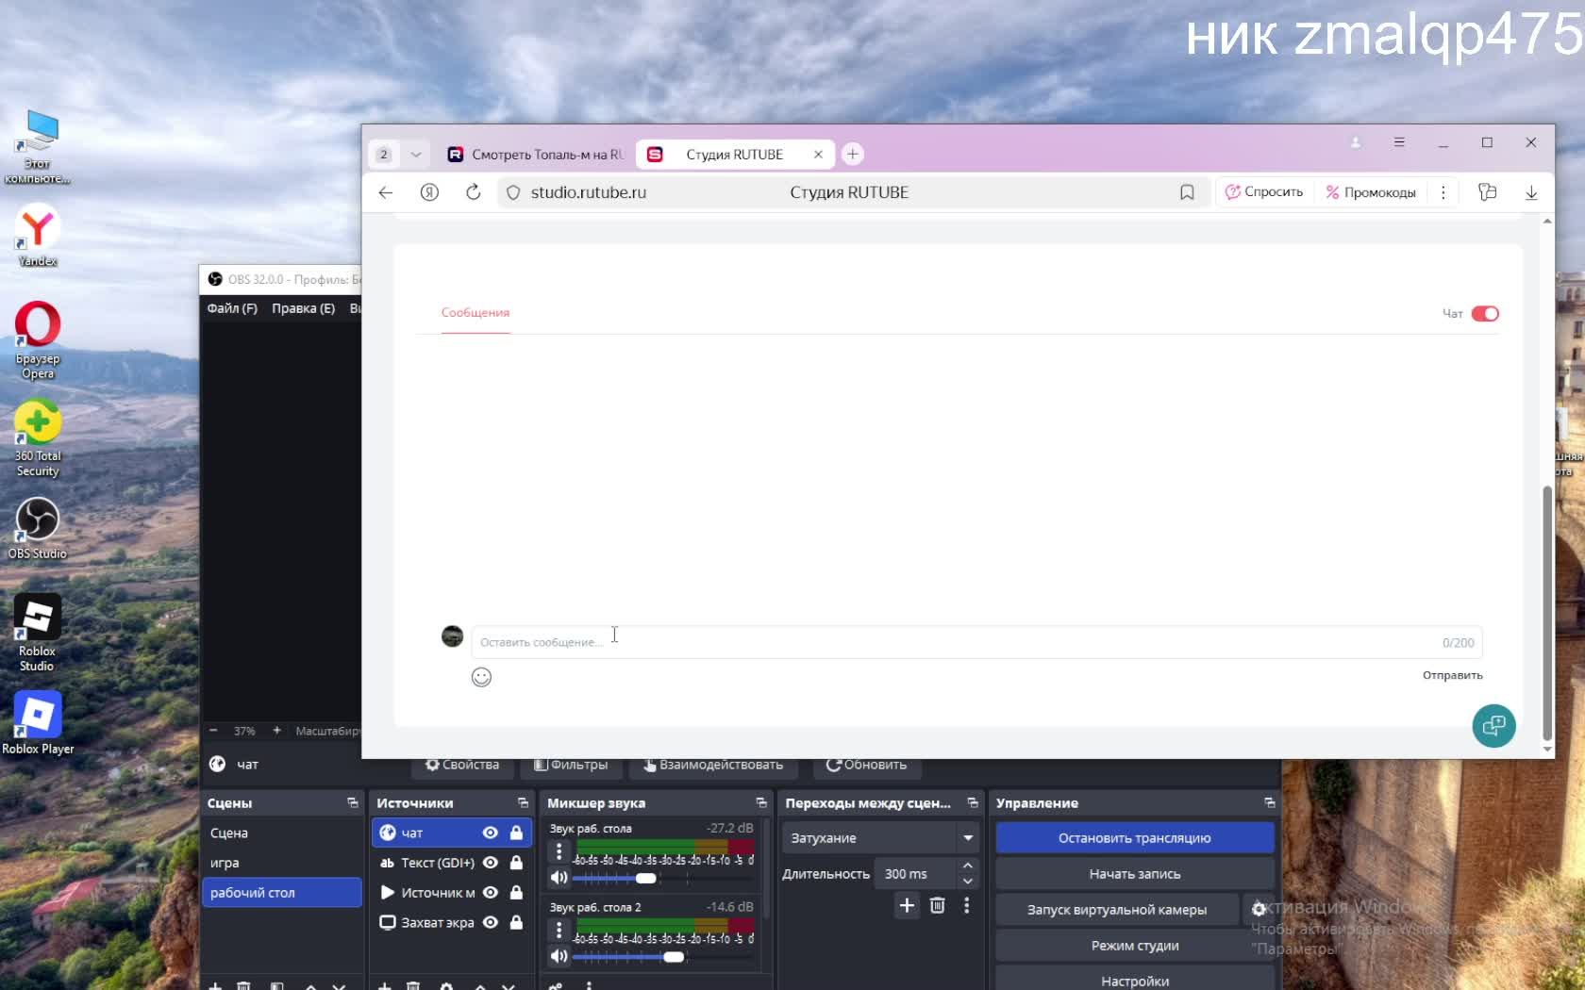Open the tab group counter showing 2
Viewport: 1585px width, 990px height.
pos(383,154)
